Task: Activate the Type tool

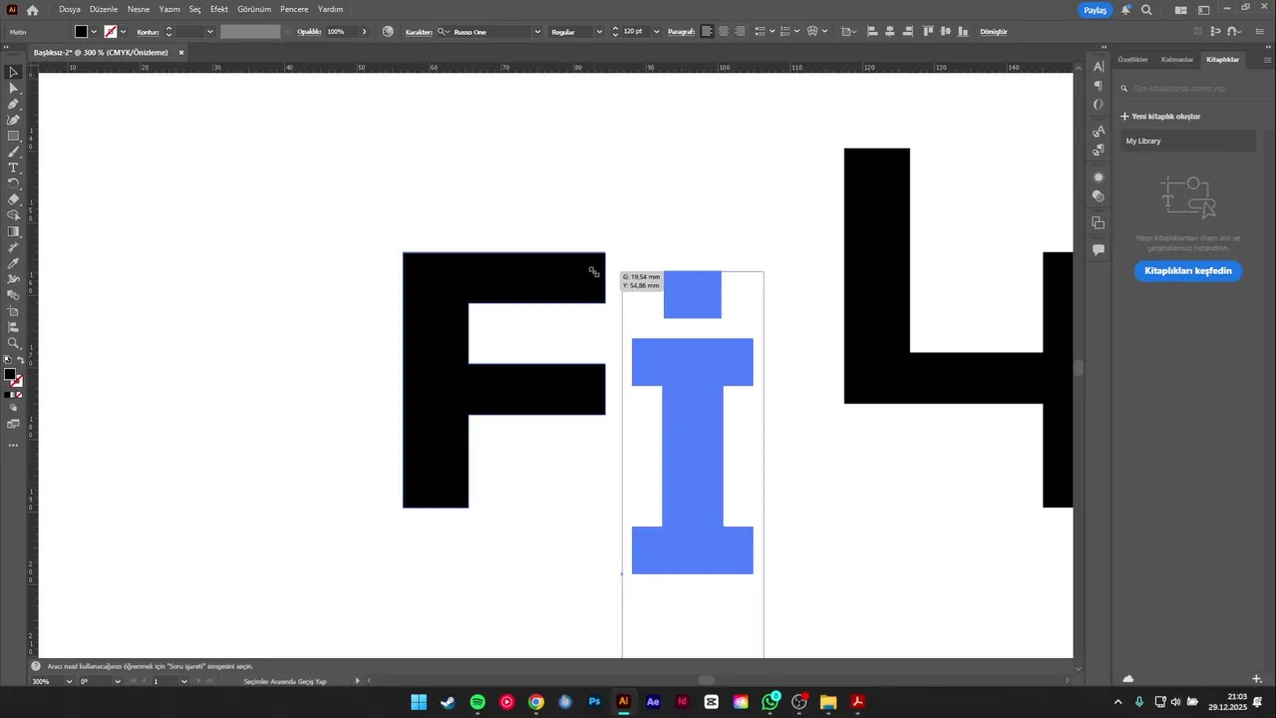Action: click(13, 168)
